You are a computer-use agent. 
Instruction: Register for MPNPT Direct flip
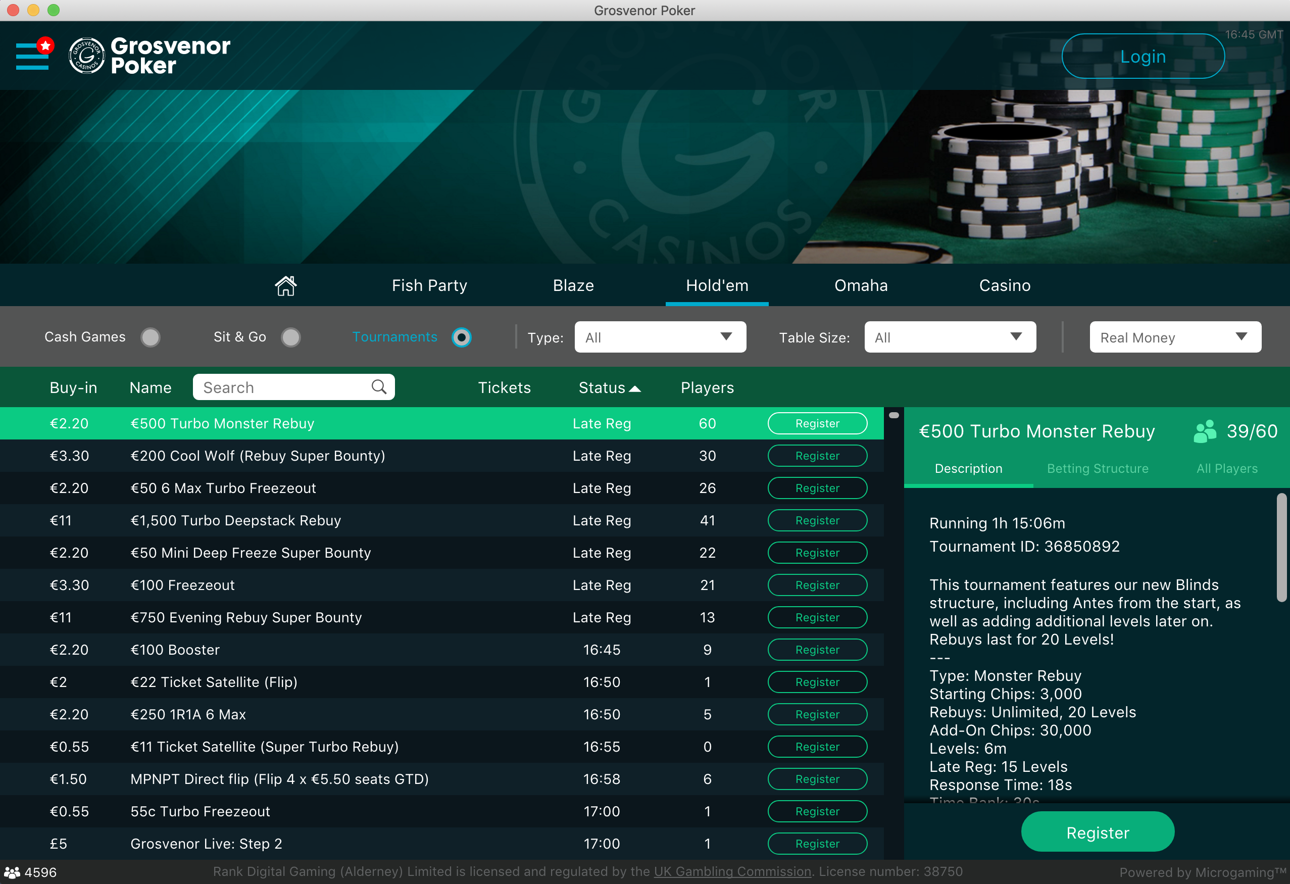tap(817, 779)
